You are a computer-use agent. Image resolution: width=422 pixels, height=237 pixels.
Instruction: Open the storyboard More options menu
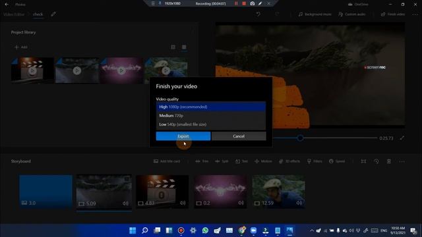pyautogui.click(x=402, y=161)
